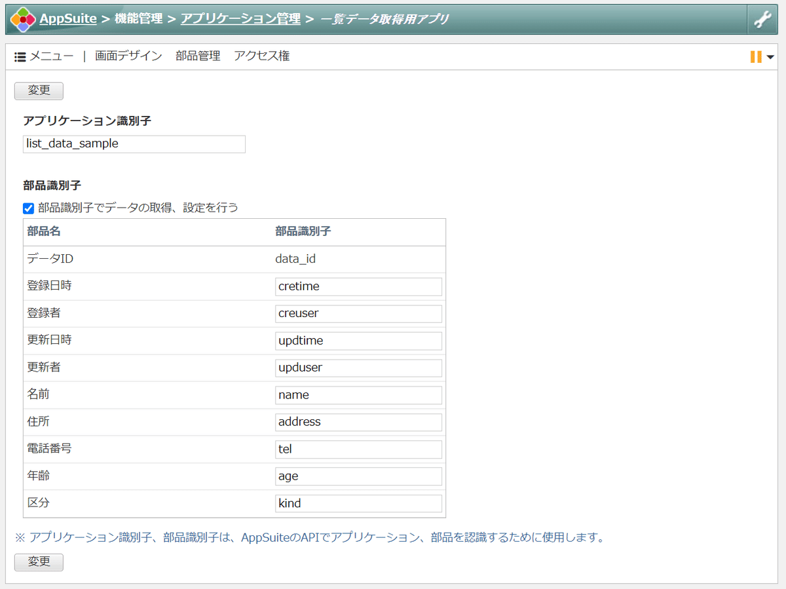Click the menu list icon
Screen dimensions: 786x589
coord(20,57)
